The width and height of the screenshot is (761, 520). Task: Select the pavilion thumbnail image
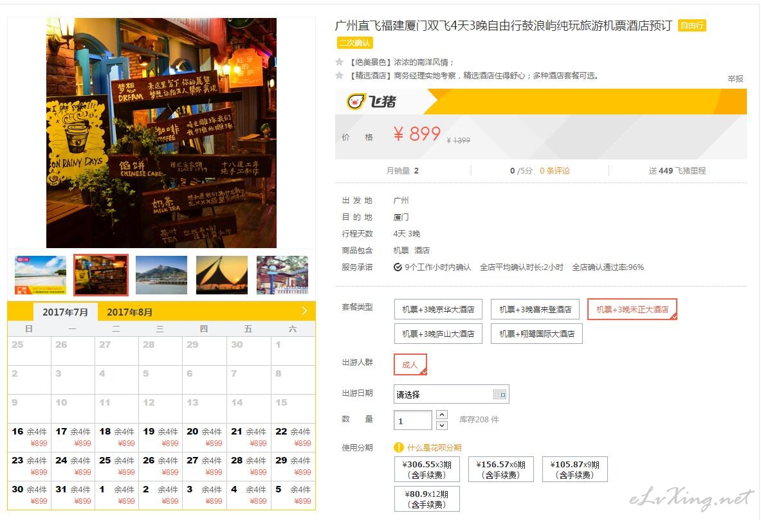point(282,275)
